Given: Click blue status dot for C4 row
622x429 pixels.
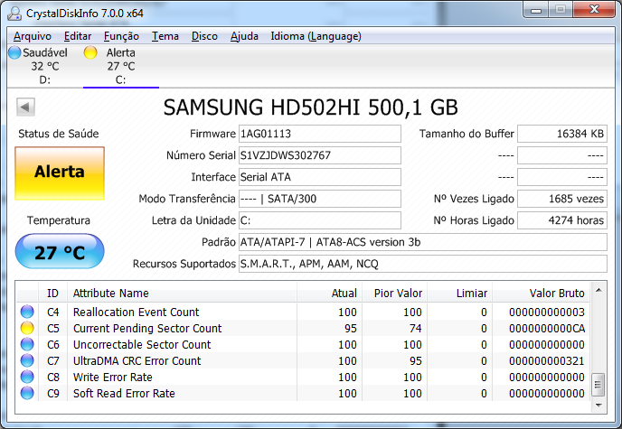Looking at the screenshot, I should [x=27, y=312].
